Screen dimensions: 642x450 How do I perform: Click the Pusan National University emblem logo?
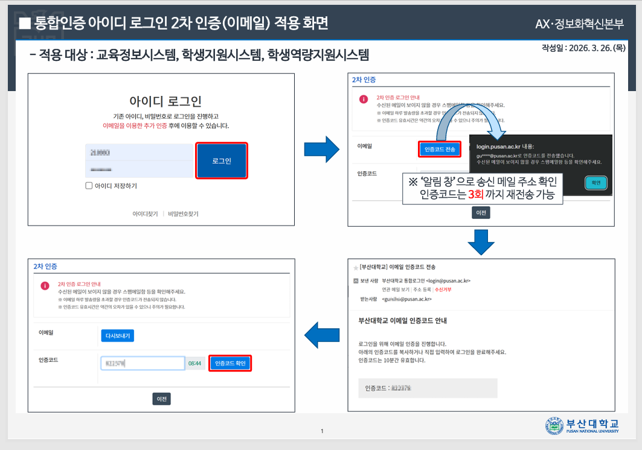click(x=554, y=426)
